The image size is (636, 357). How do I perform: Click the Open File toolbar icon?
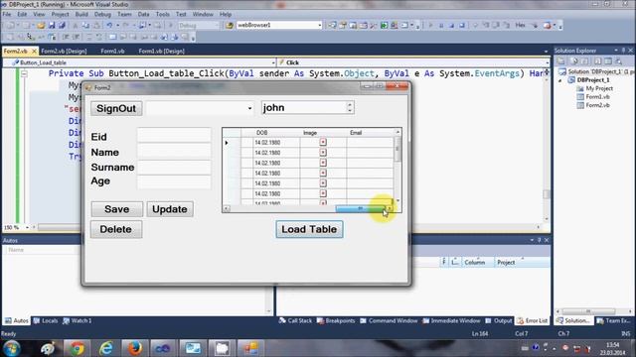41,25
